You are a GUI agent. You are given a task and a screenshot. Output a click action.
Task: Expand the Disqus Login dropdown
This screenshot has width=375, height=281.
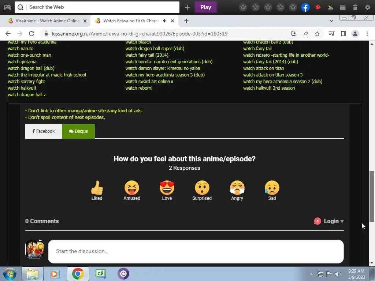coord(334,221)
